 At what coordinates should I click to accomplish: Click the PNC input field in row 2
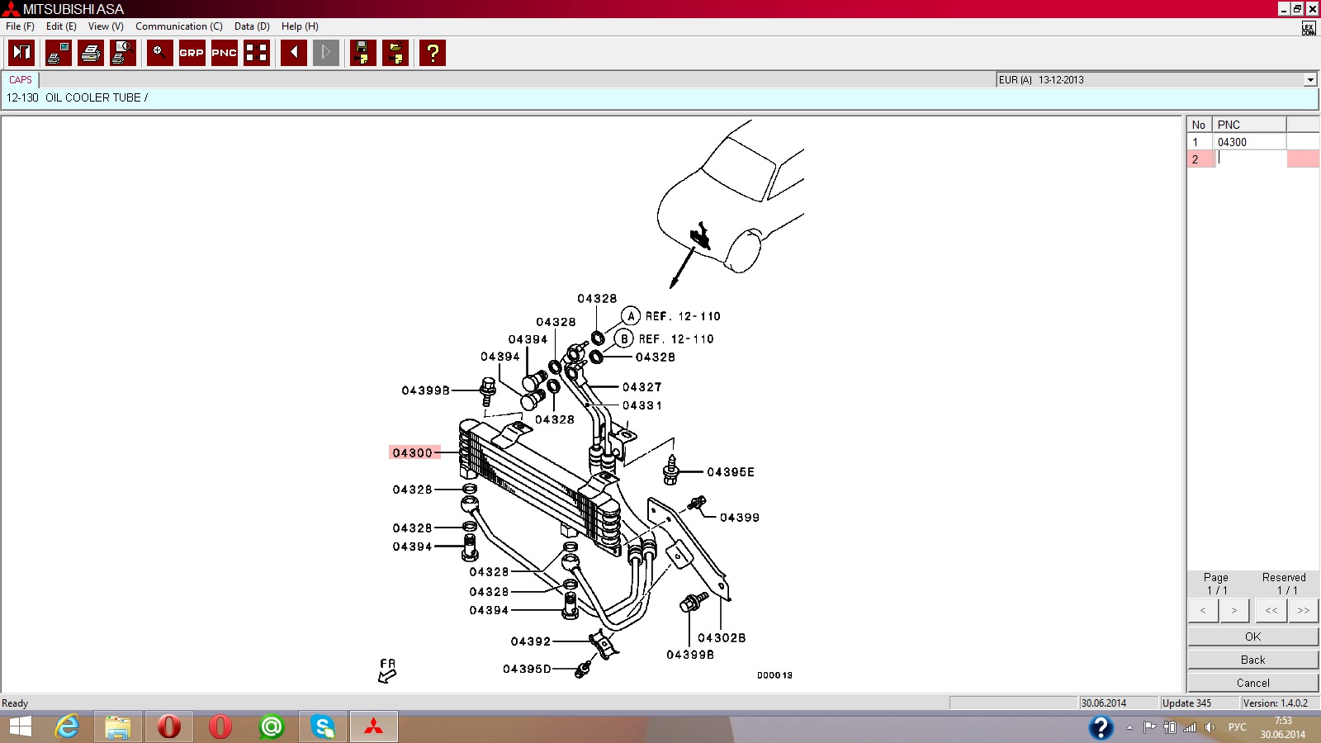[x=1250, y=159]
